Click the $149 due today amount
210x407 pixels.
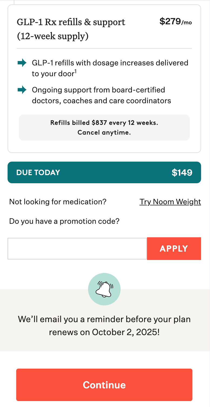(x=182, y=172)
